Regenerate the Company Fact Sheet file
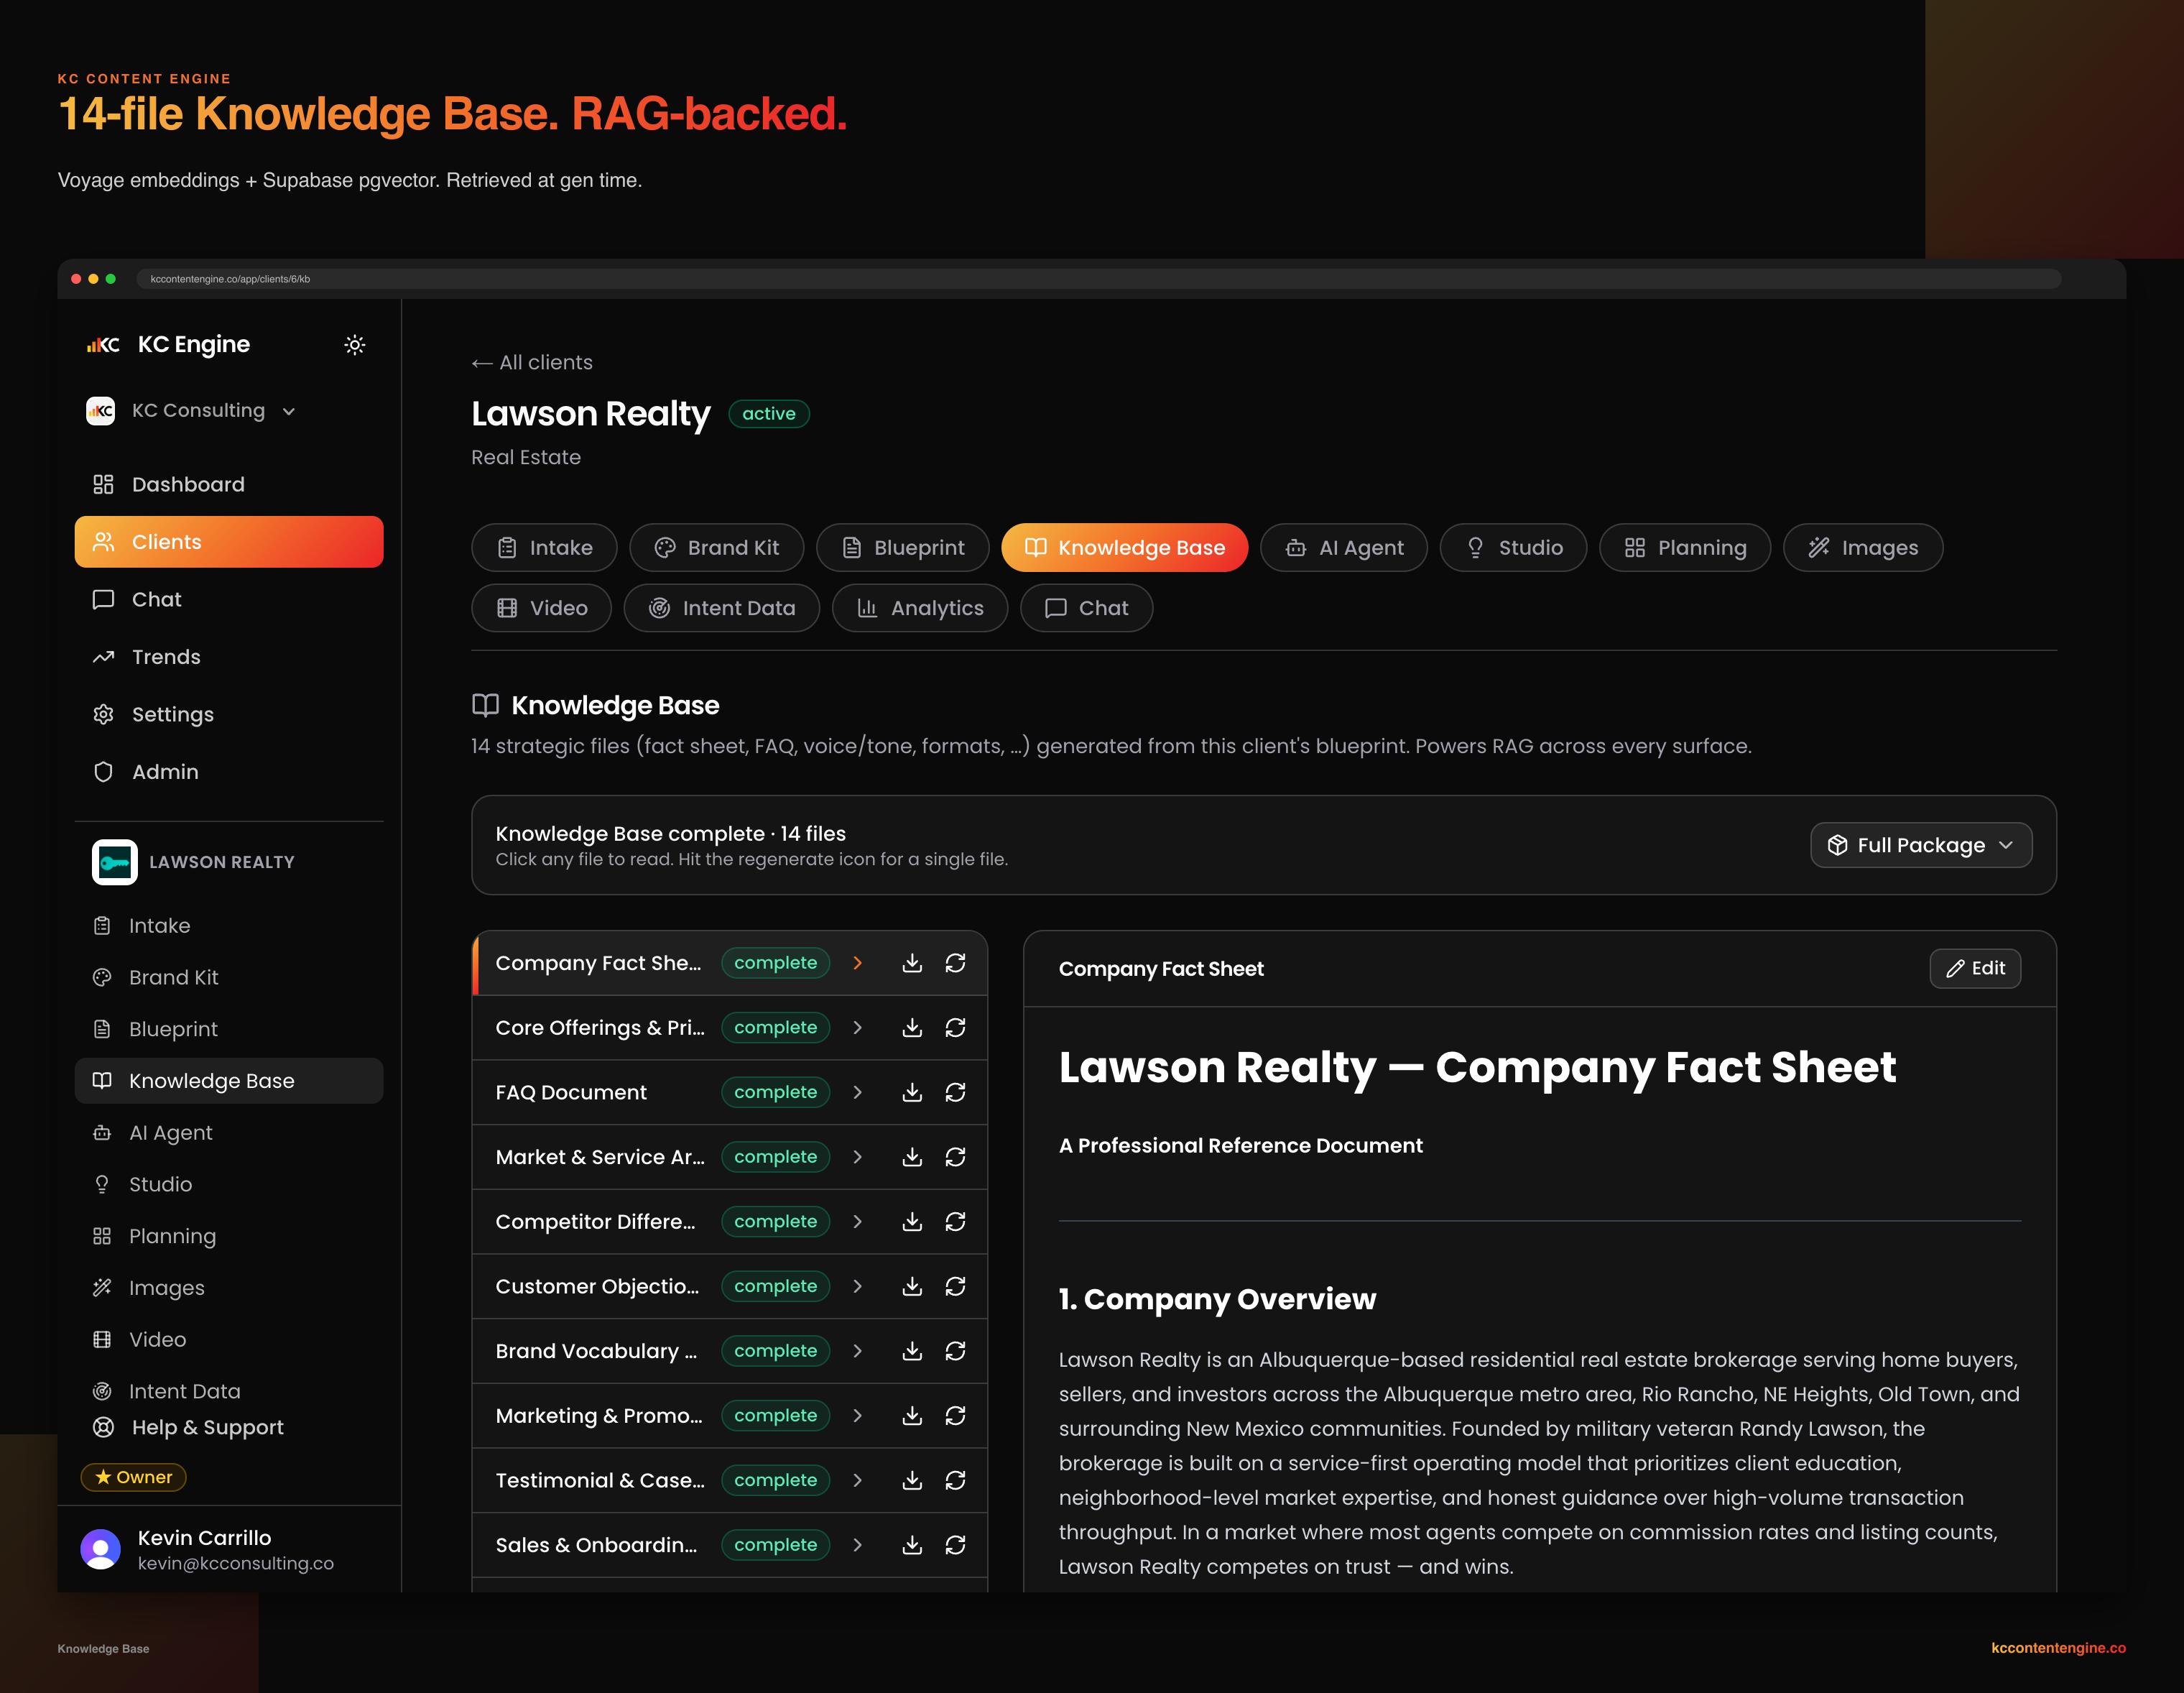The image size is (2184, 1693). click(956, 963)
